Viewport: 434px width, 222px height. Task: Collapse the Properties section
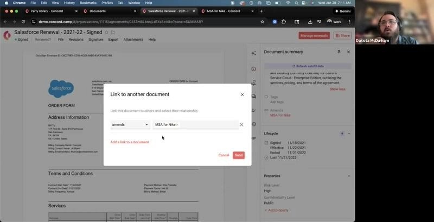coord(349,176)
